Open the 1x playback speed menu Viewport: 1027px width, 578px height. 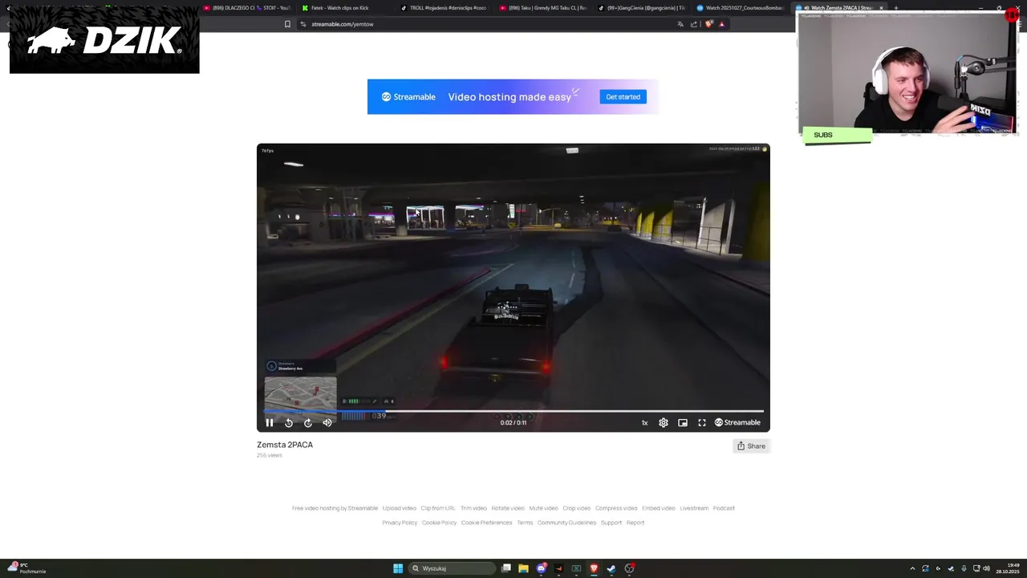coord(644,423)
